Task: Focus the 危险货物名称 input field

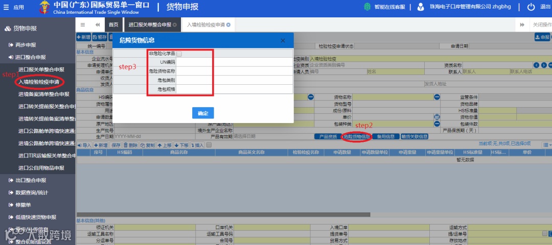Action: (x=235, y=71)
